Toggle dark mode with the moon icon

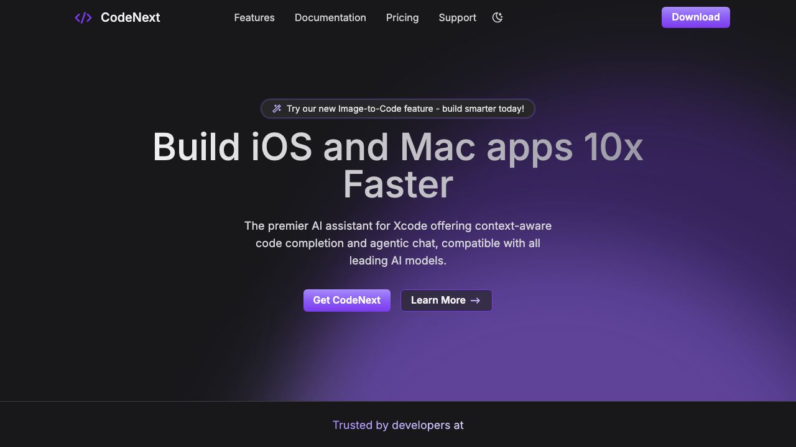tap(497, 17)
